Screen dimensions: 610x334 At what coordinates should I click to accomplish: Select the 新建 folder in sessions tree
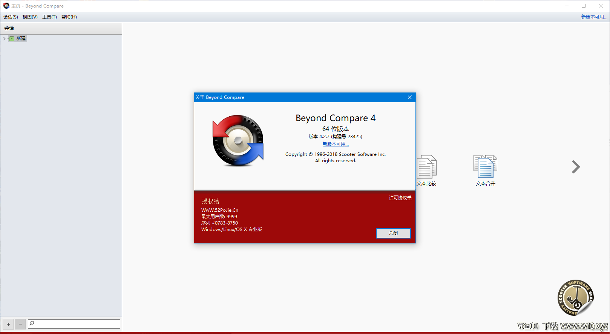coord(18,38)
